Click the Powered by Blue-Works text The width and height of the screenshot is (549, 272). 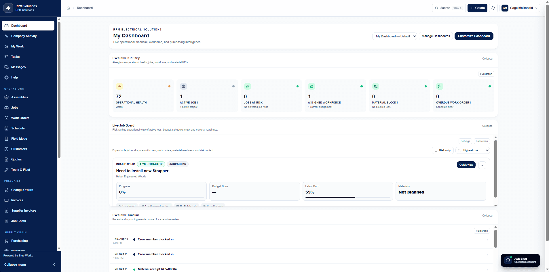coord(18,256)
